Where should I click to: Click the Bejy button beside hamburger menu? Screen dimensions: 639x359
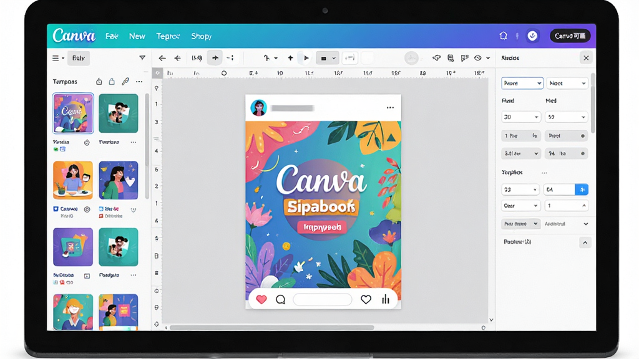78,58
